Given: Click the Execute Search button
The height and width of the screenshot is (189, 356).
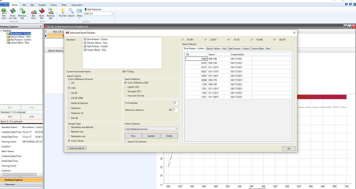Looking at the screenshot, I should (x=77, y=148).
